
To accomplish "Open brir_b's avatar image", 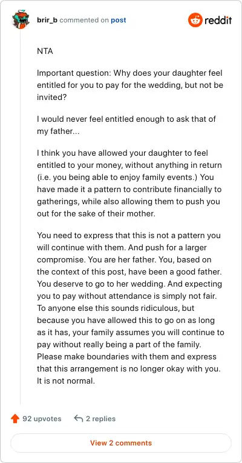I will click(21, 20).
